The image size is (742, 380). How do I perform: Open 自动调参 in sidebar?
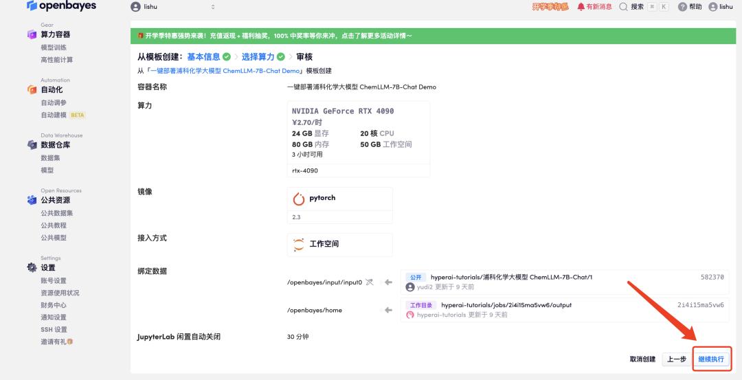pyautogui.click(x=54, y=102)
